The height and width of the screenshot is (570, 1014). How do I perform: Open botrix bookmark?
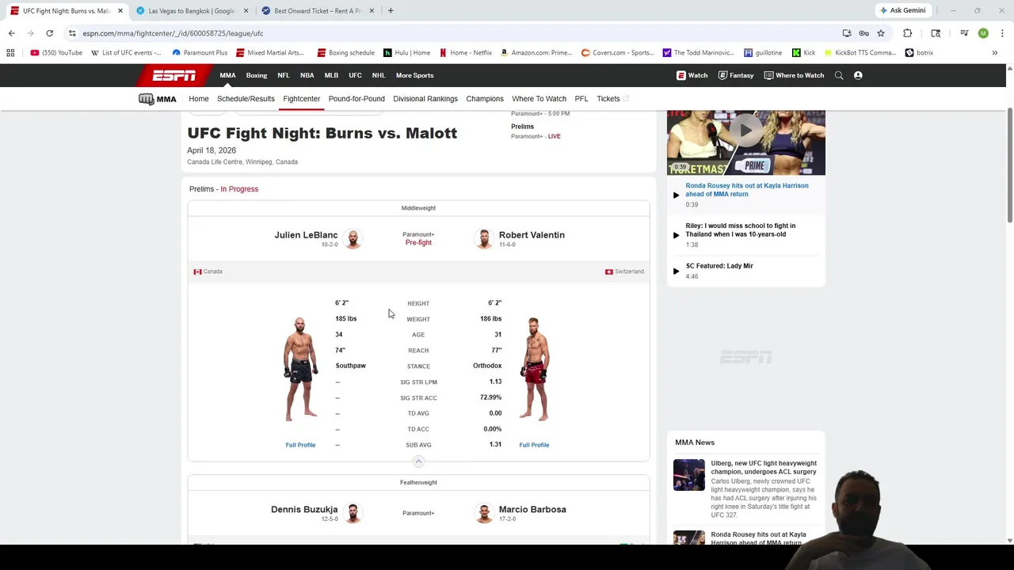coord(919,53)
